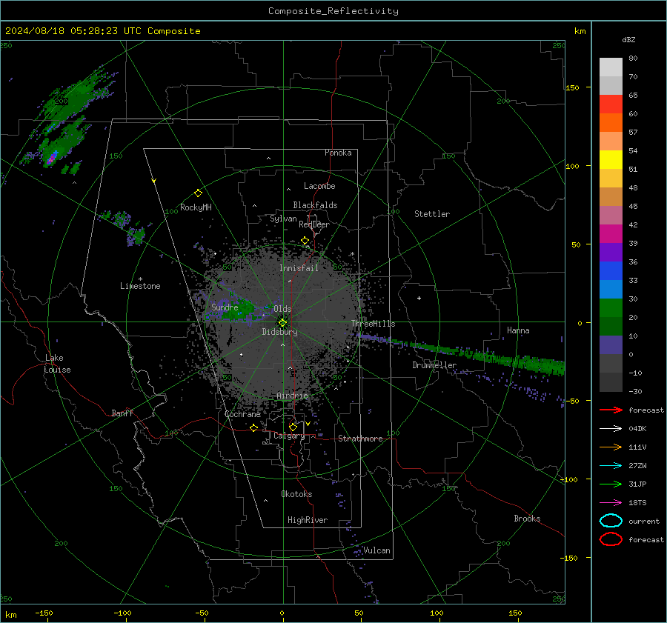This screenshot has height=623, width=667.
Task: Pick the bright green 30-20 dBZ swatch
Action: 611,308
